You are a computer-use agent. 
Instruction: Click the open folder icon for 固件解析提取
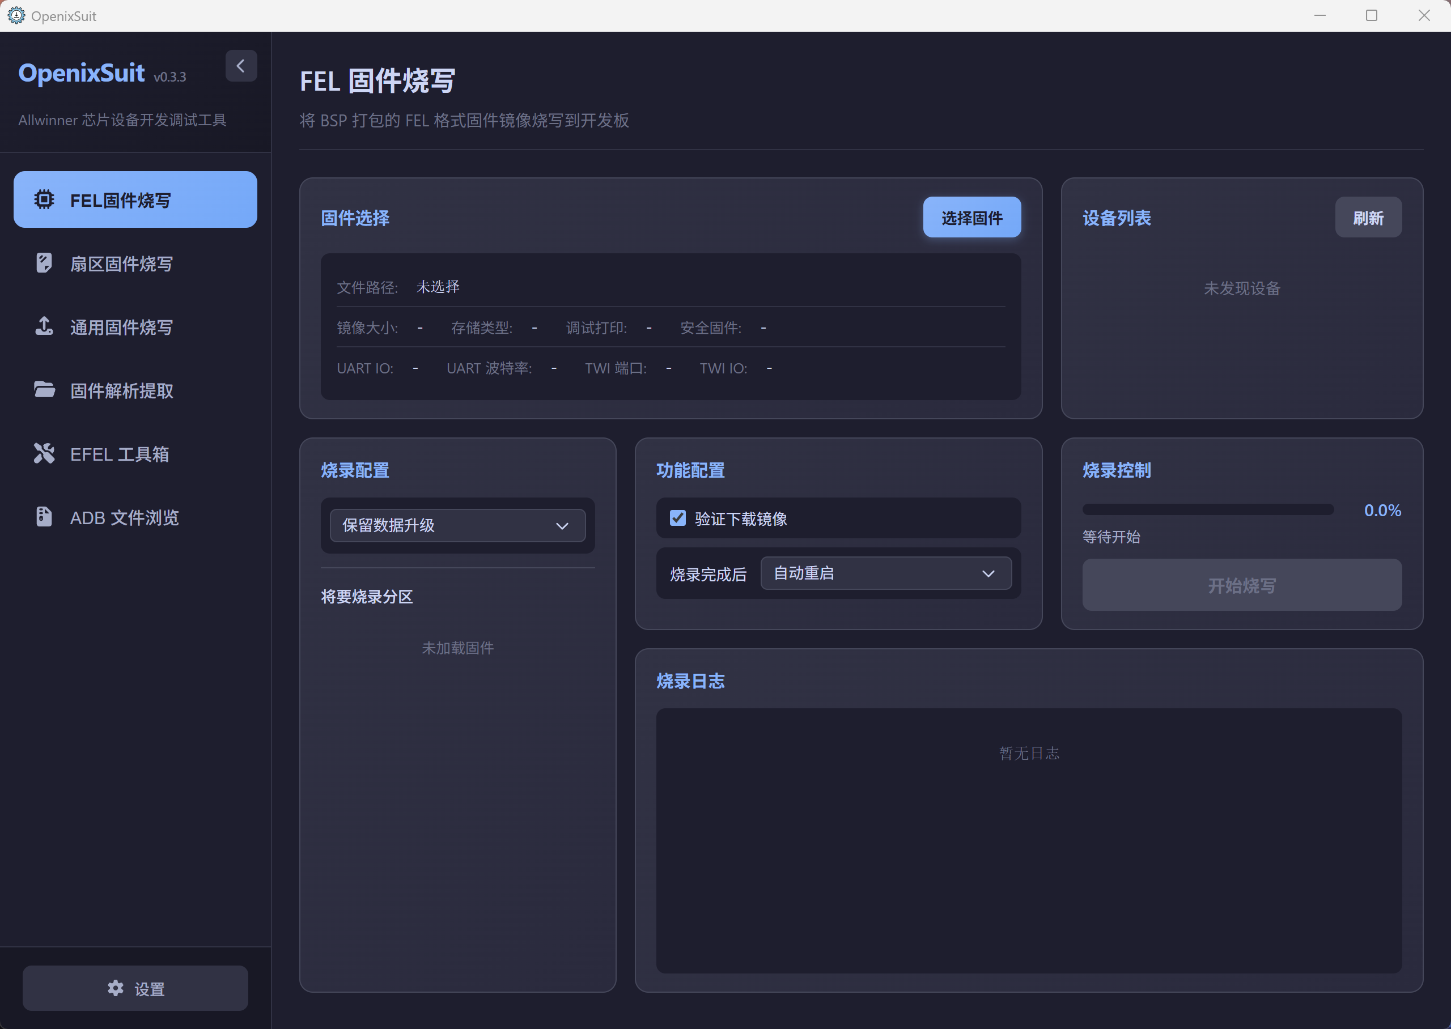(44, 390)
